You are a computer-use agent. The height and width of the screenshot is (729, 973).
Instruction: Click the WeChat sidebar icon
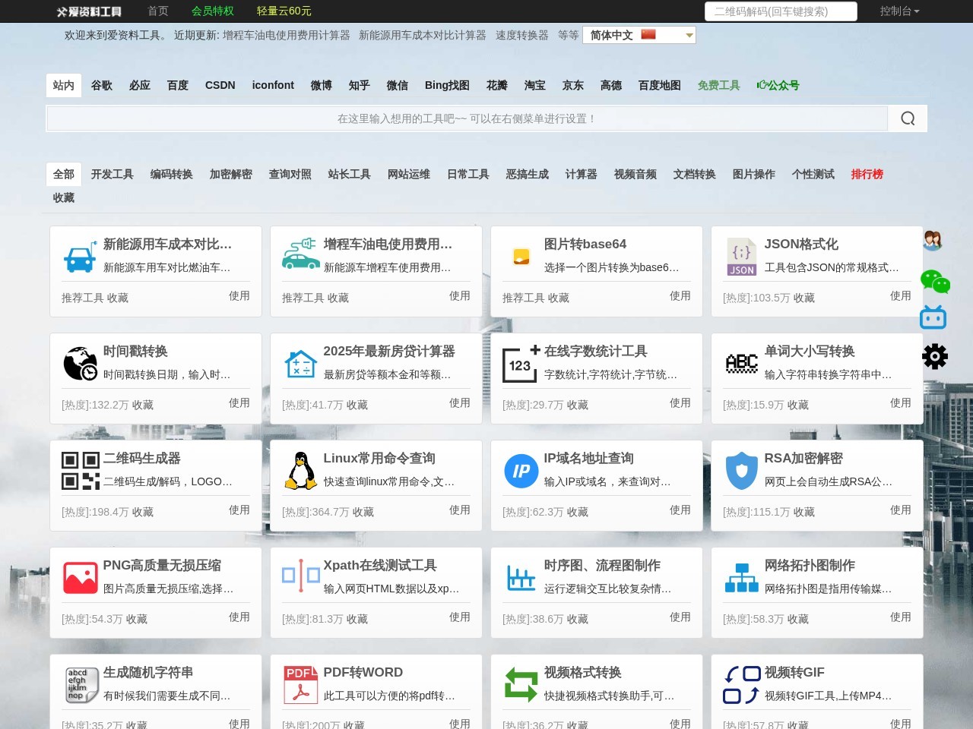coord(935,282)
